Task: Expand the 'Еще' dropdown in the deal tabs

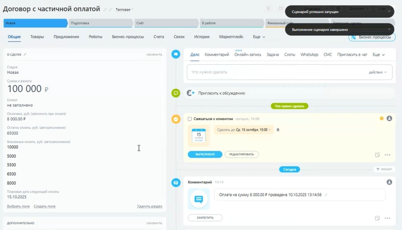Action: (x=259, y=37)
